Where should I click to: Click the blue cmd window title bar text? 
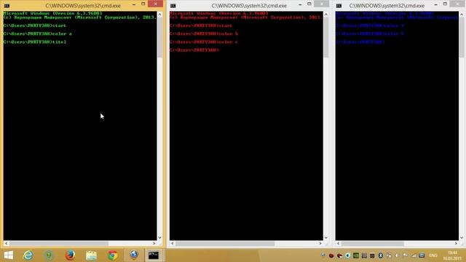pos(387,6)
